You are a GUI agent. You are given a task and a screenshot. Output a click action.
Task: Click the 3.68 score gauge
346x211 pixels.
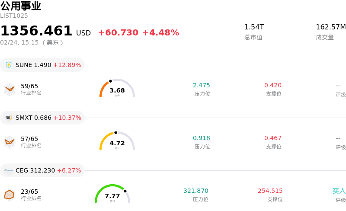coord(117,89)
